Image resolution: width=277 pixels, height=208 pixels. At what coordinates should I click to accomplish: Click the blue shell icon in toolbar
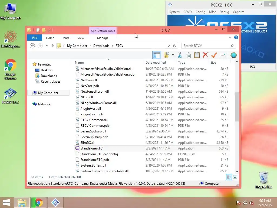[233, 55]
